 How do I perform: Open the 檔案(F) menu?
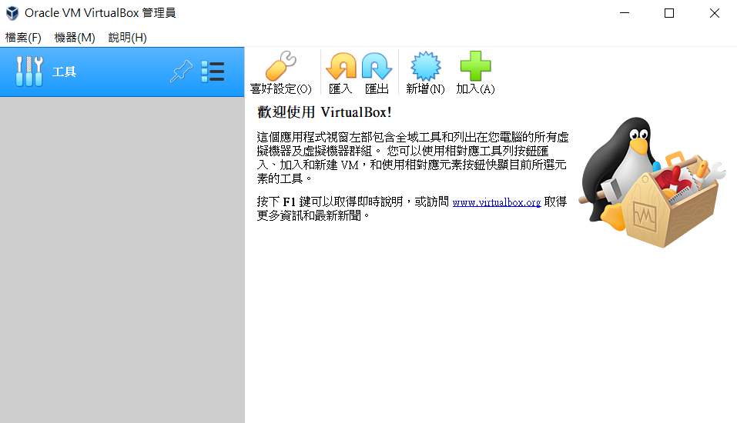(23, 38)
